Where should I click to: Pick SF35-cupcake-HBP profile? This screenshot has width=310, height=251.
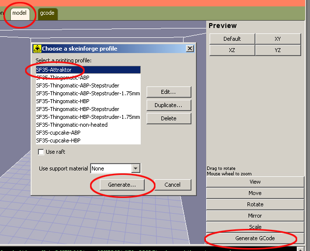point(58,140)
